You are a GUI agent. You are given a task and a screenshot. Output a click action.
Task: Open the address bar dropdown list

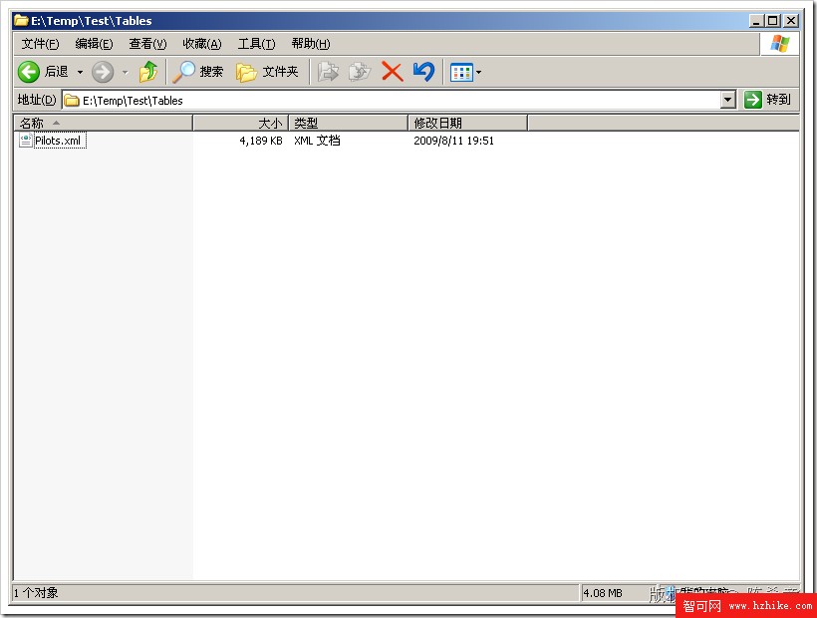point(728,100)
